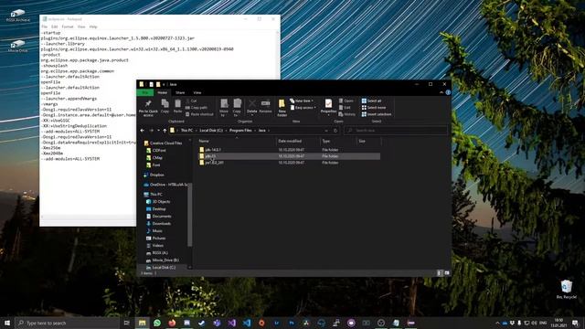Select Dropbox in navigation pane
Viewport: 585px width, 329px height.
click(x=156, y=175)
